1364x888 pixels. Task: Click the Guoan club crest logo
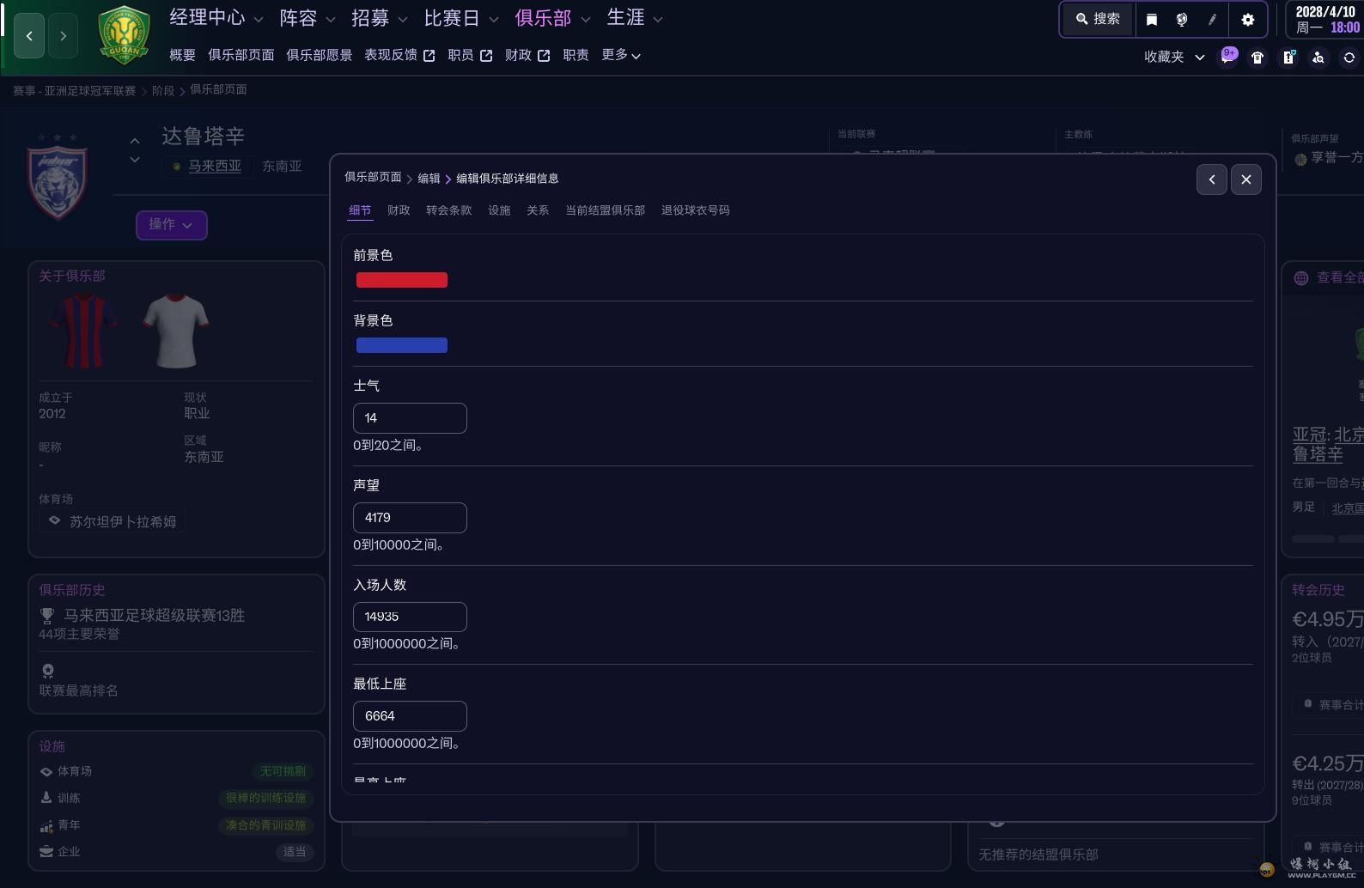coord(125,35)
